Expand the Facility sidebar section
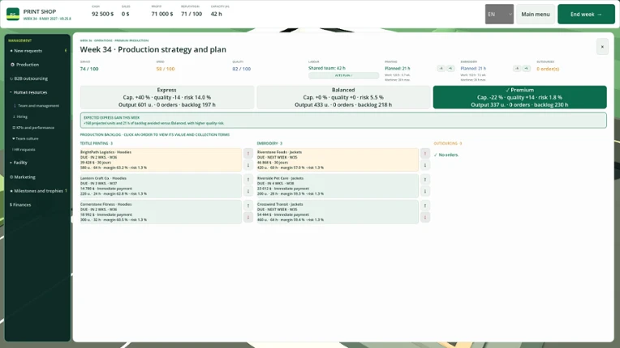 [x=19, y=163]
